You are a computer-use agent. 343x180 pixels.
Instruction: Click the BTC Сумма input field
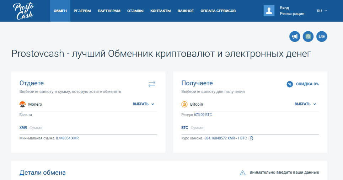tap(250, 128)
